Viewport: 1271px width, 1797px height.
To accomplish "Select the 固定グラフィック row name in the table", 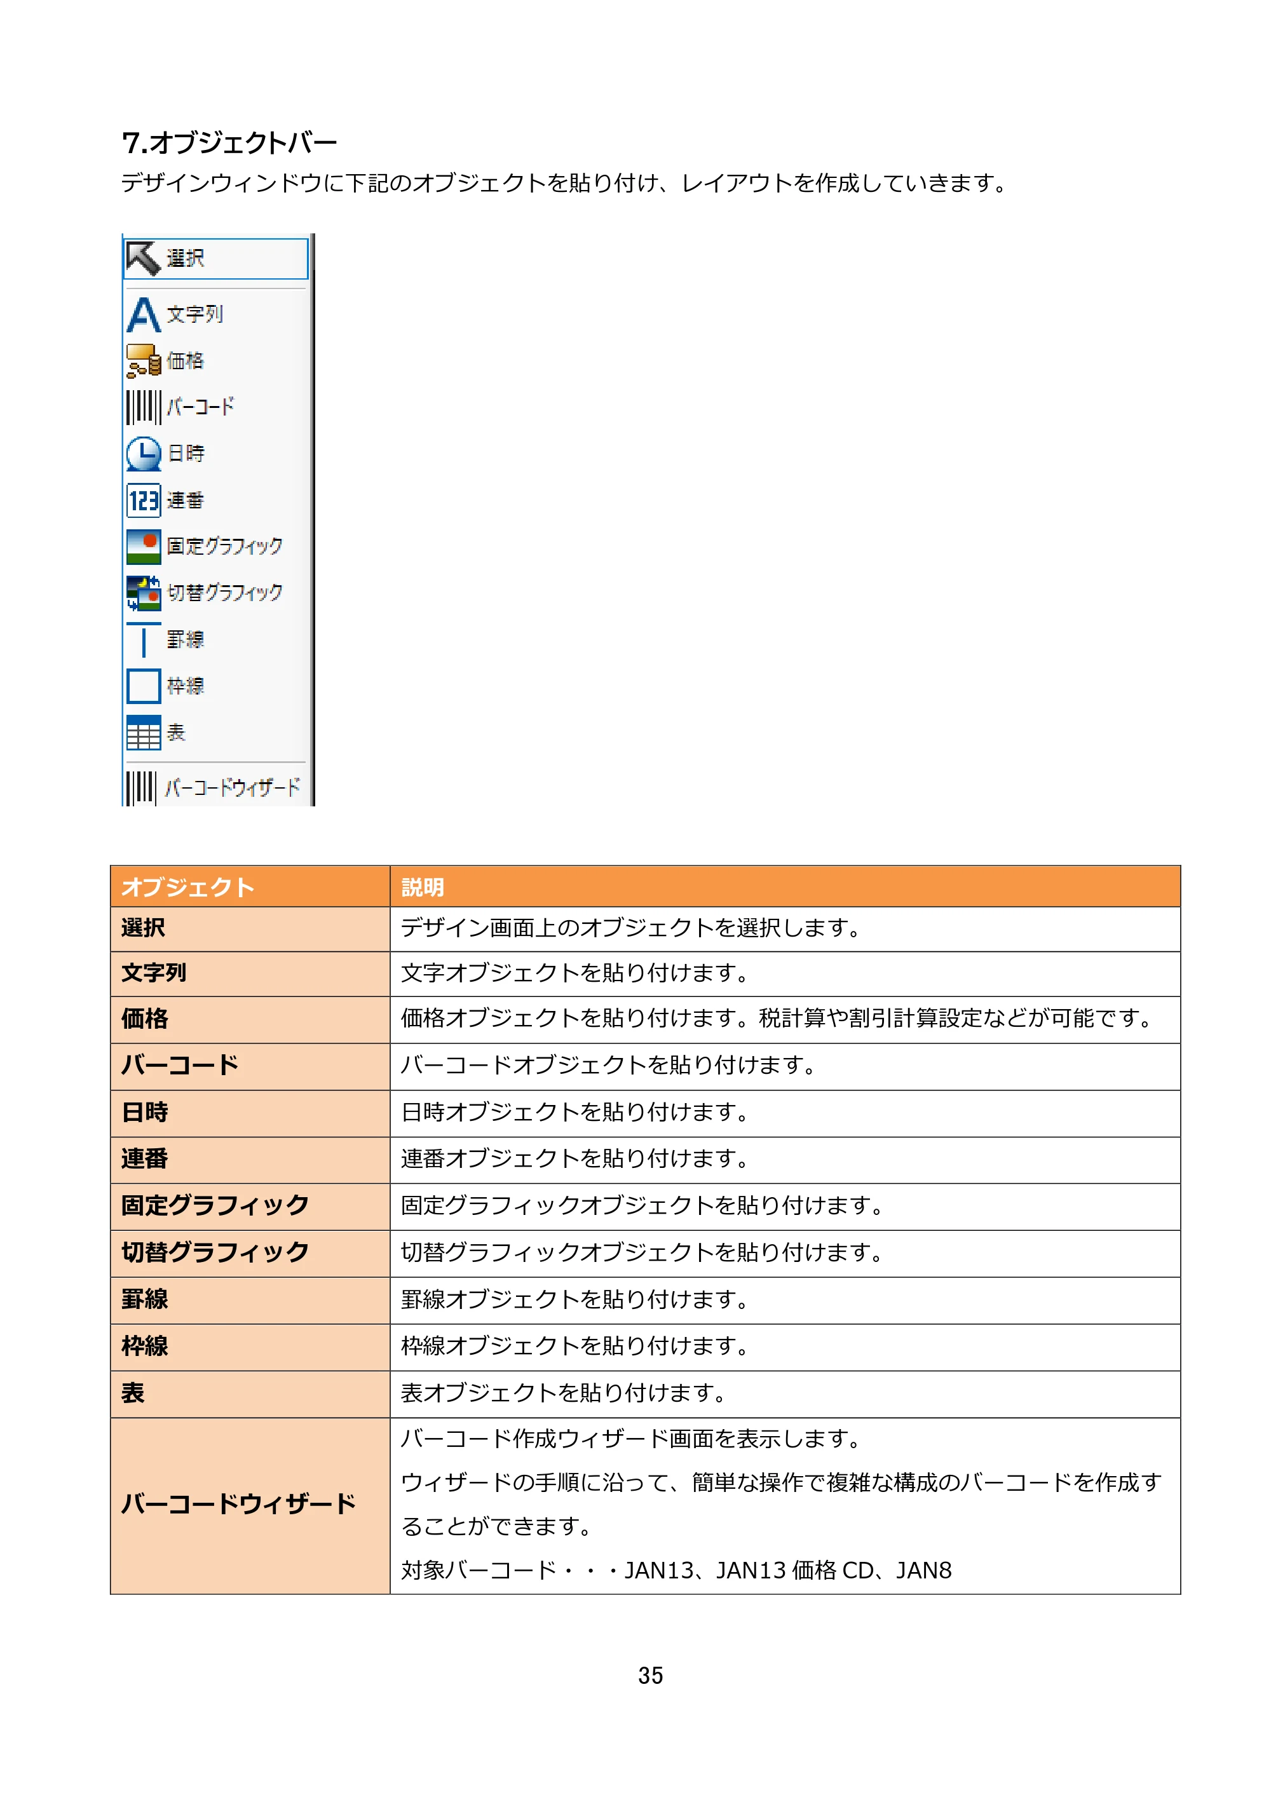I will [215, 1205].
